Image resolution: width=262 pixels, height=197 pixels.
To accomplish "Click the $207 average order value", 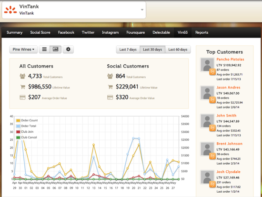I will tap(34, 97).
